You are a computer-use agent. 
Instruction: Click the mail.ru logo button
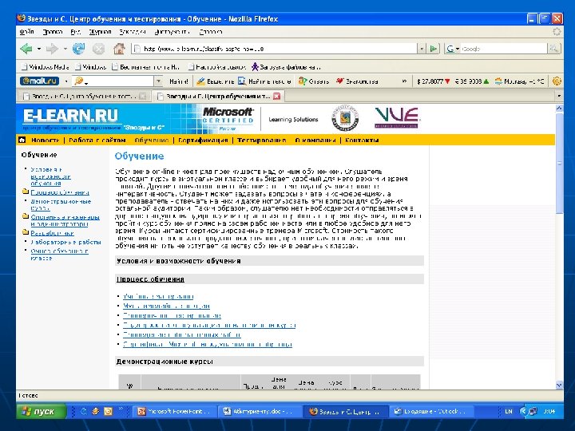(39, 81)
